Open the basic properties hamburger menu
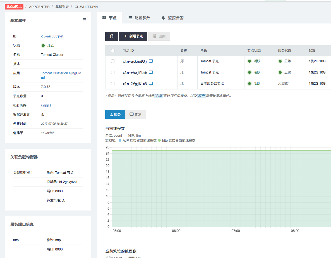The width and height of the screenshot is (331, 258). 84,20
